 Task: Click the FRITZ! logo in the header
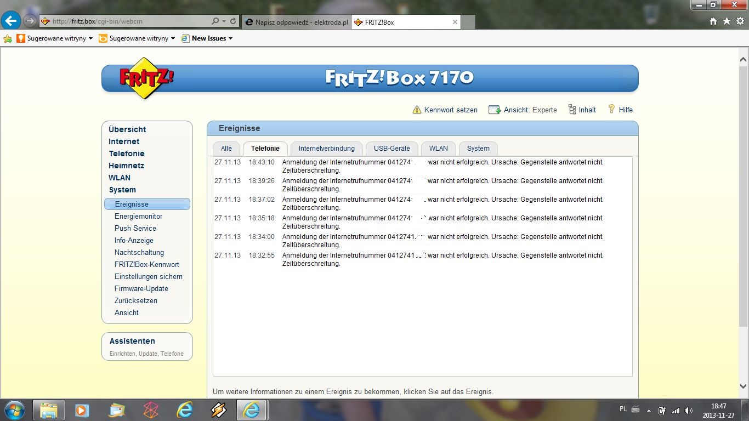[146, 78]
